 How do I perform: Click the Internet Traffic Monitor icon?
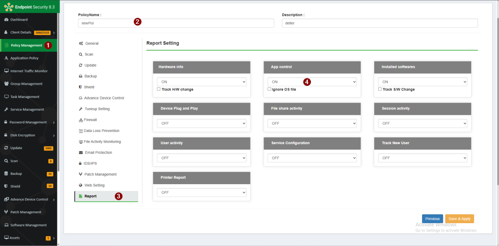pos(6,71)
